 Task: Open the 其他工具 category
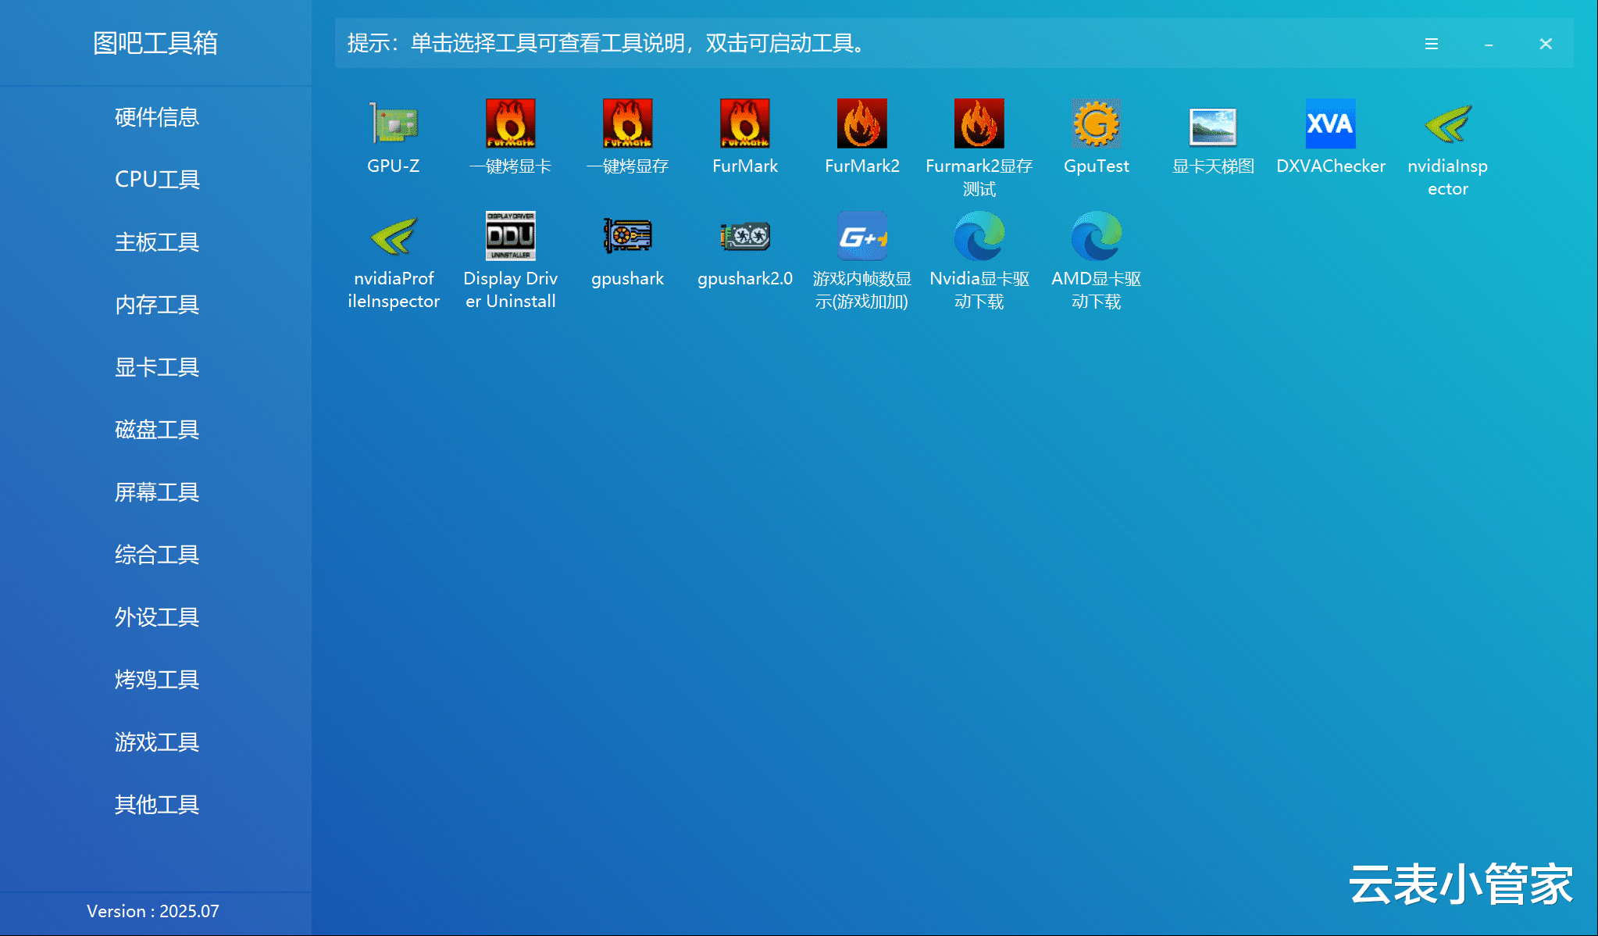(156, 805)
